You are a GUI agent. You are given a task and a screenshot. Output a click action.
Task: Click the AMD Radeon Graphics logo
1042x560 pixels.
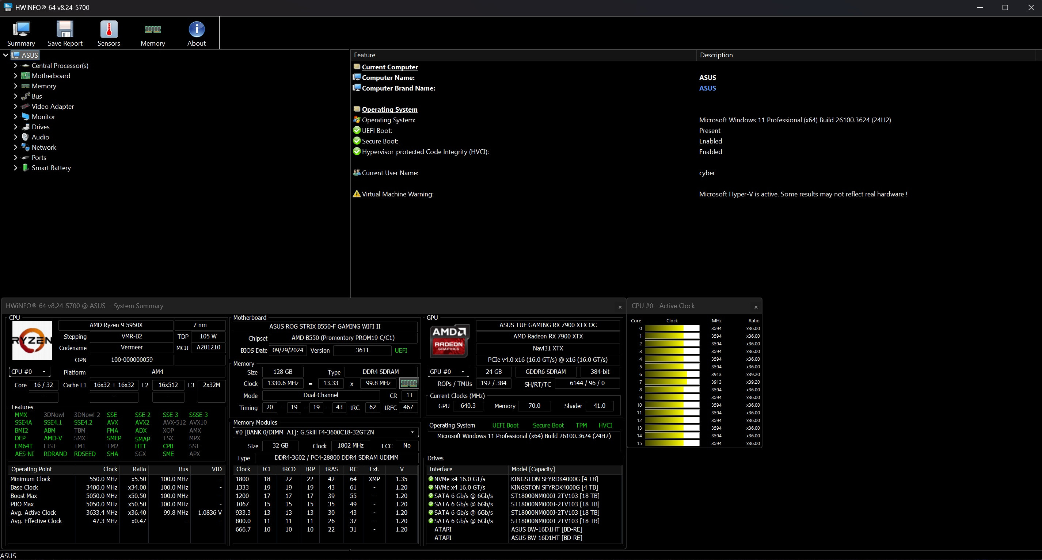pyautogui.click(x=449, y=341)
